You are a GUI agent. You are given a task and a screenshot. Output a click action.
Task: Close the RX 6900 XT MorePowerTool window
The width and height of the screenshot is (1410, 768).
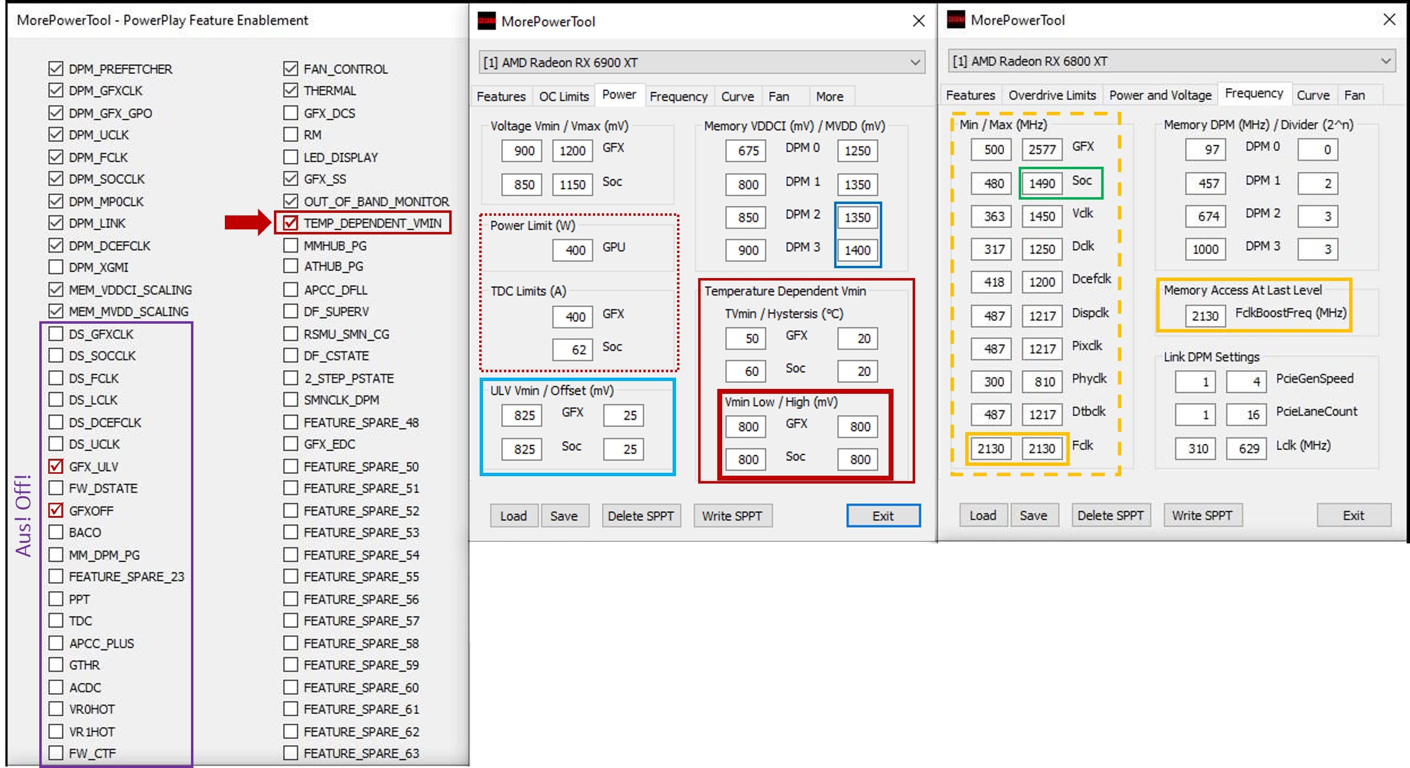pyautogui.click(x=919, y=21)
